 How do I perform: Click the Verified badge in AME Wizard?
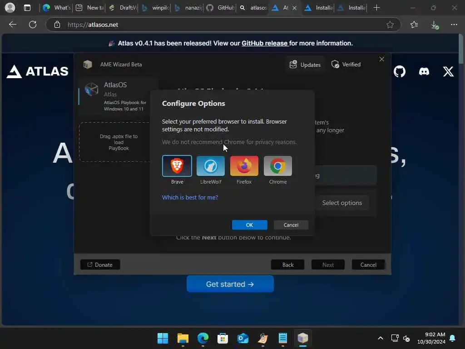coord(346,65)
